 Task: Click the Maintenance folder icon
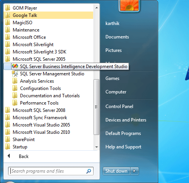7,30
